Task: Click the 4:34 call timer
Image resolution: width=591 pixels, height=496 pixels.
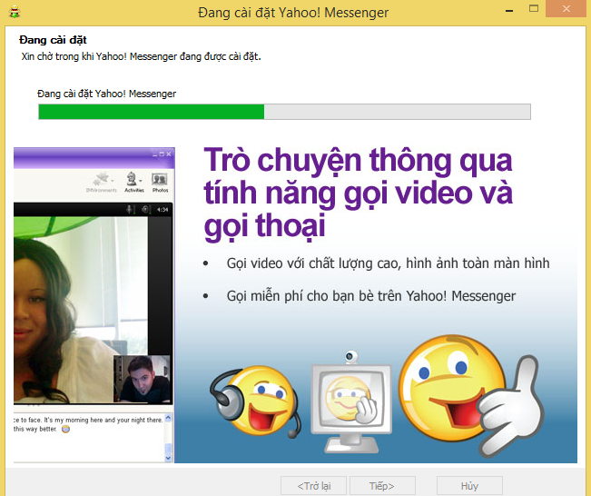Action: click(163, 210)
